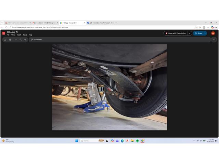Image resolution: width=219 pixels, height=164 pixels.
Task: Click the magnifier reset-zoom icon
Action: point(21,40)
